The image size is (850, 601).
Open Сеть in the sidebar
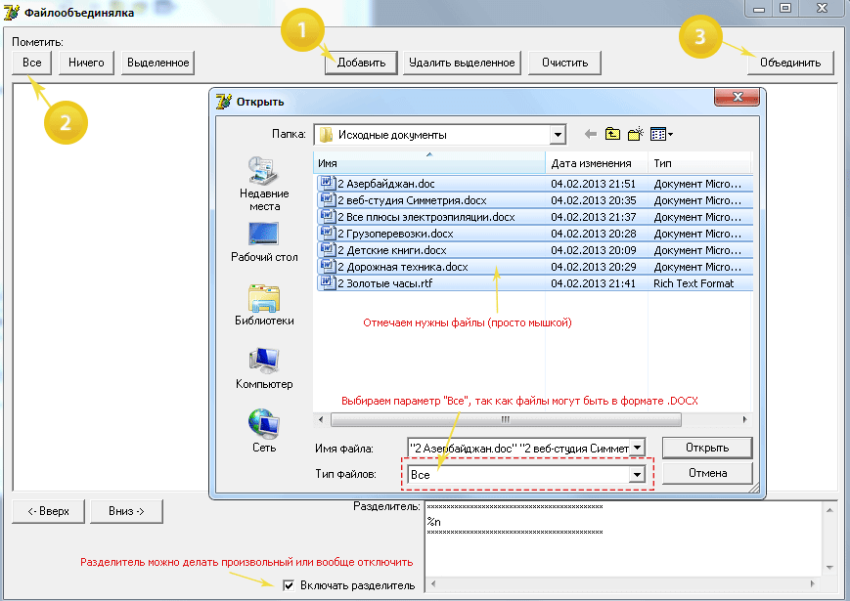coord(264,431)
